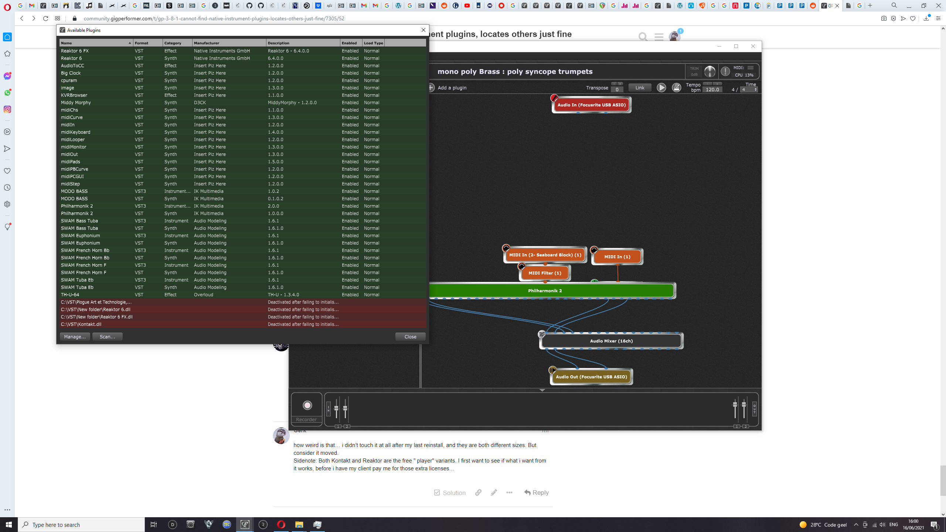946x532 pixels.
Task: Click the Manage... button in Available Plugins
Action: click(75, 337)
